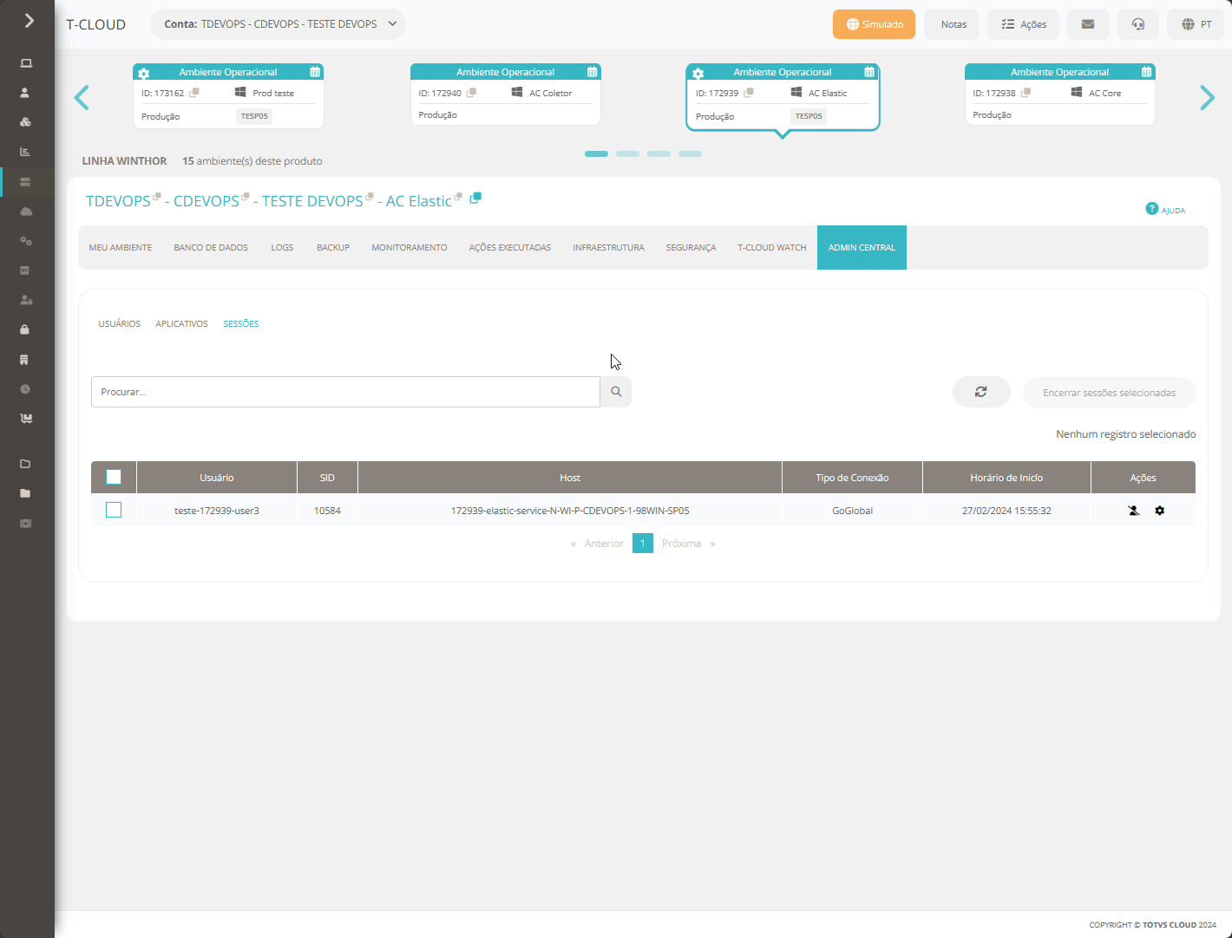This screenshot has width=1232, height=938.
Task: Open the cart dolly icon in sidebar
Action: tap(26, 419)
